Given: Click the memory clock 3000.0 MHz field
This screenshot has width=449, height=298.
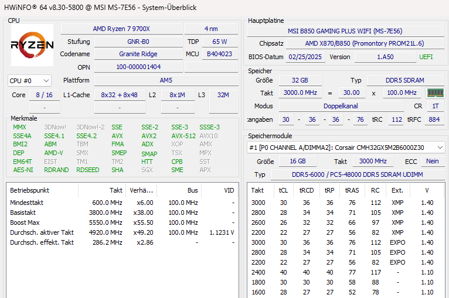Looking at the screenshot, I should 300,93.
